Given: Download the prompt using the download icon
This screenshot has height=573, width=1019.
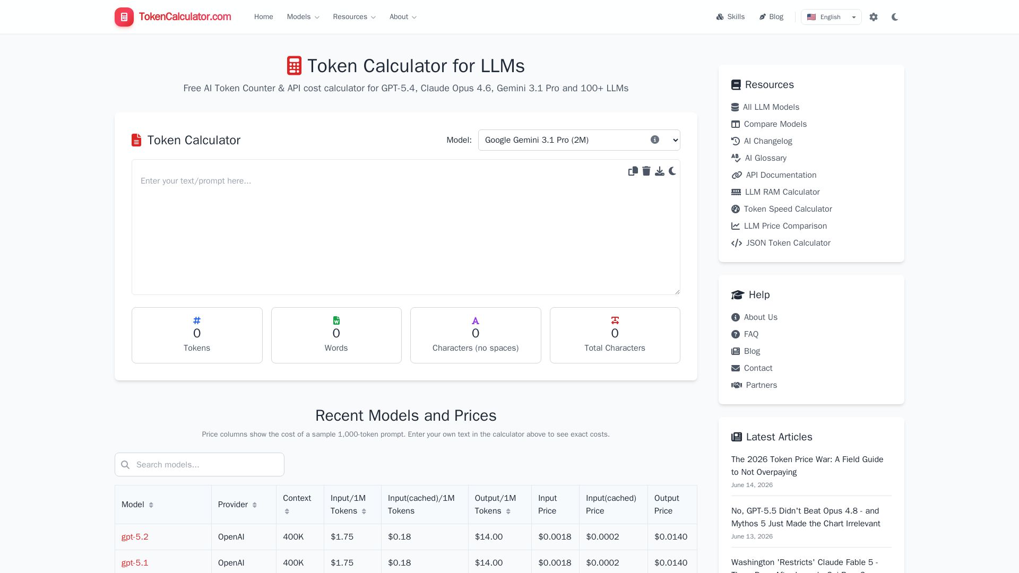Looking at the screenshot, I should [660, 171].
